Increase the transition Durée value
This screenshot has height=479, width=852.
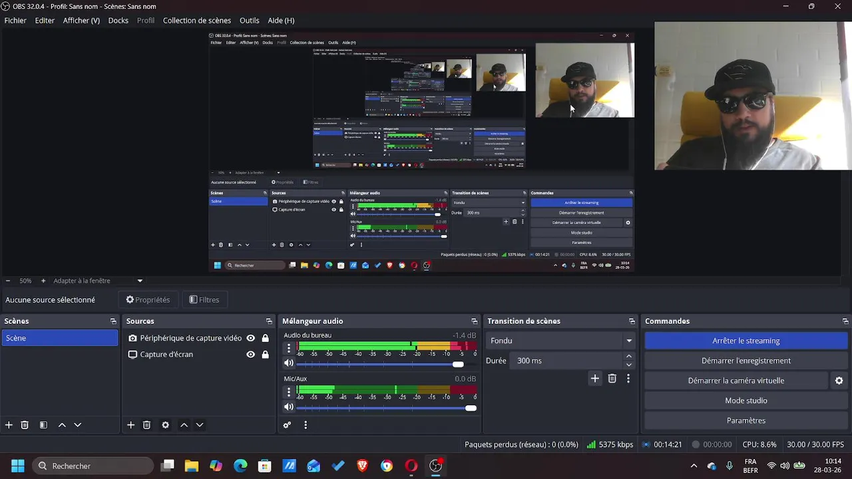point(628,357)
